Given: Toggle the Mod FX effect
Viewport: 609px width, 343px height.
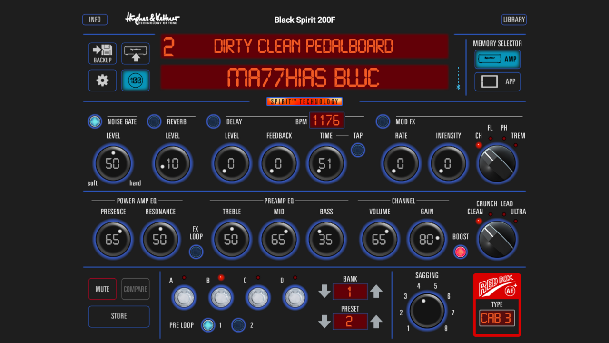Looking at the screenshot, I should tap(383, 121).
